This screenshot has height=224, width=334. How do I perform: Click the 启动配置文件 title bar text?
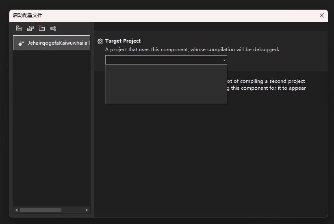point(28,15)
